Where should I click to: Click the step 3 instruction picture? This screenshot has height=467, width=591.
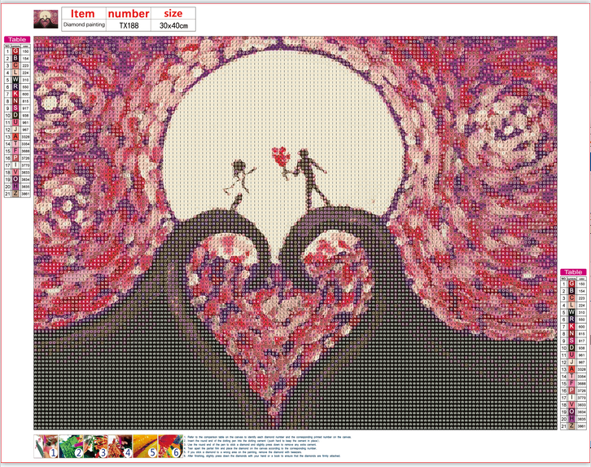coord(100,447)
